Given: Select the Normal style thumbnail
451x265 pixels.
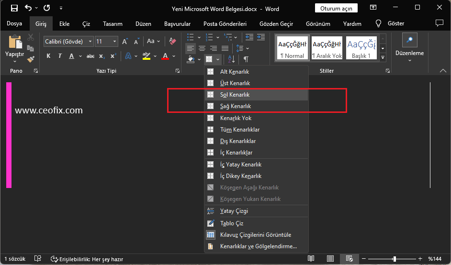Looking at the screenshot, I should 292,48.
